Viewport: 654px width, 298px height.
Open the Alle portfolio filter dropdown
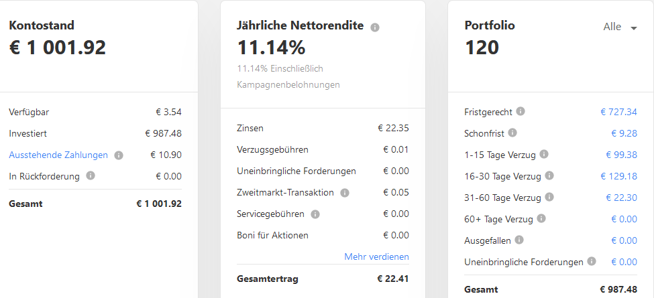pos(620,27)
